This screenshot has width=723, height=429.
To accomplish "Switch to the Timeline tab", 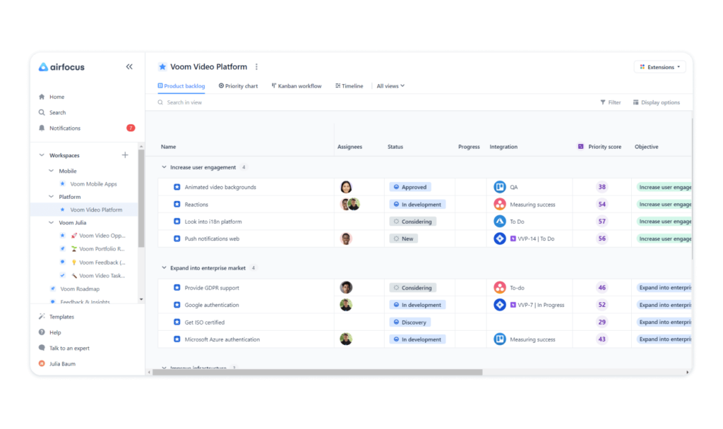I will (x=349, y=86).
